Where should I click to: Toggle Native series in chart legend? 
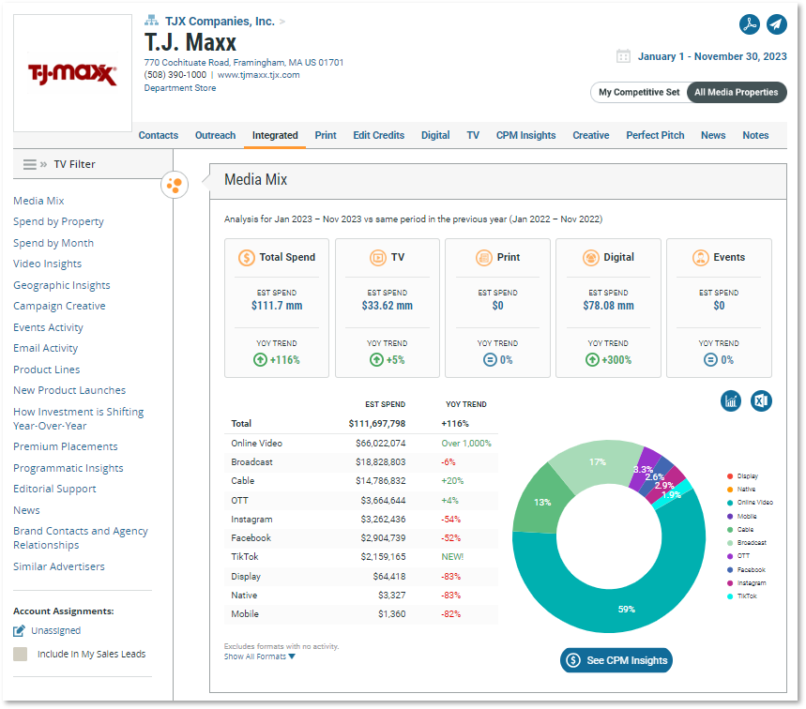741,490
